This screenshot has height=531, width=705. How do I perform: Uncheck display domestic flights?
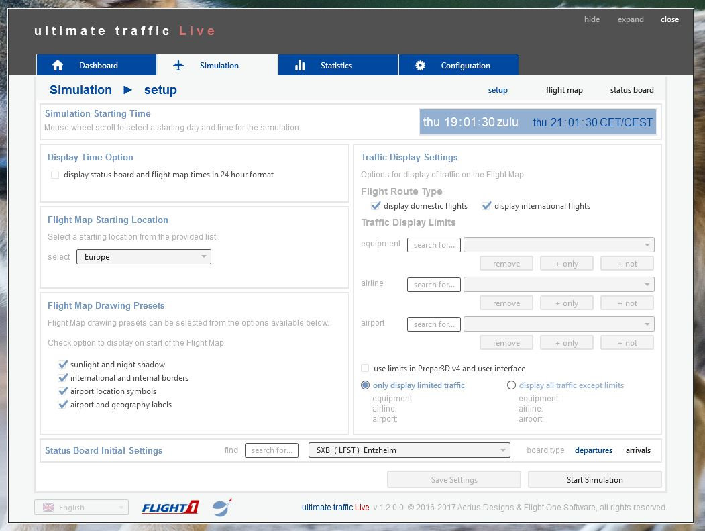[376, 205]
